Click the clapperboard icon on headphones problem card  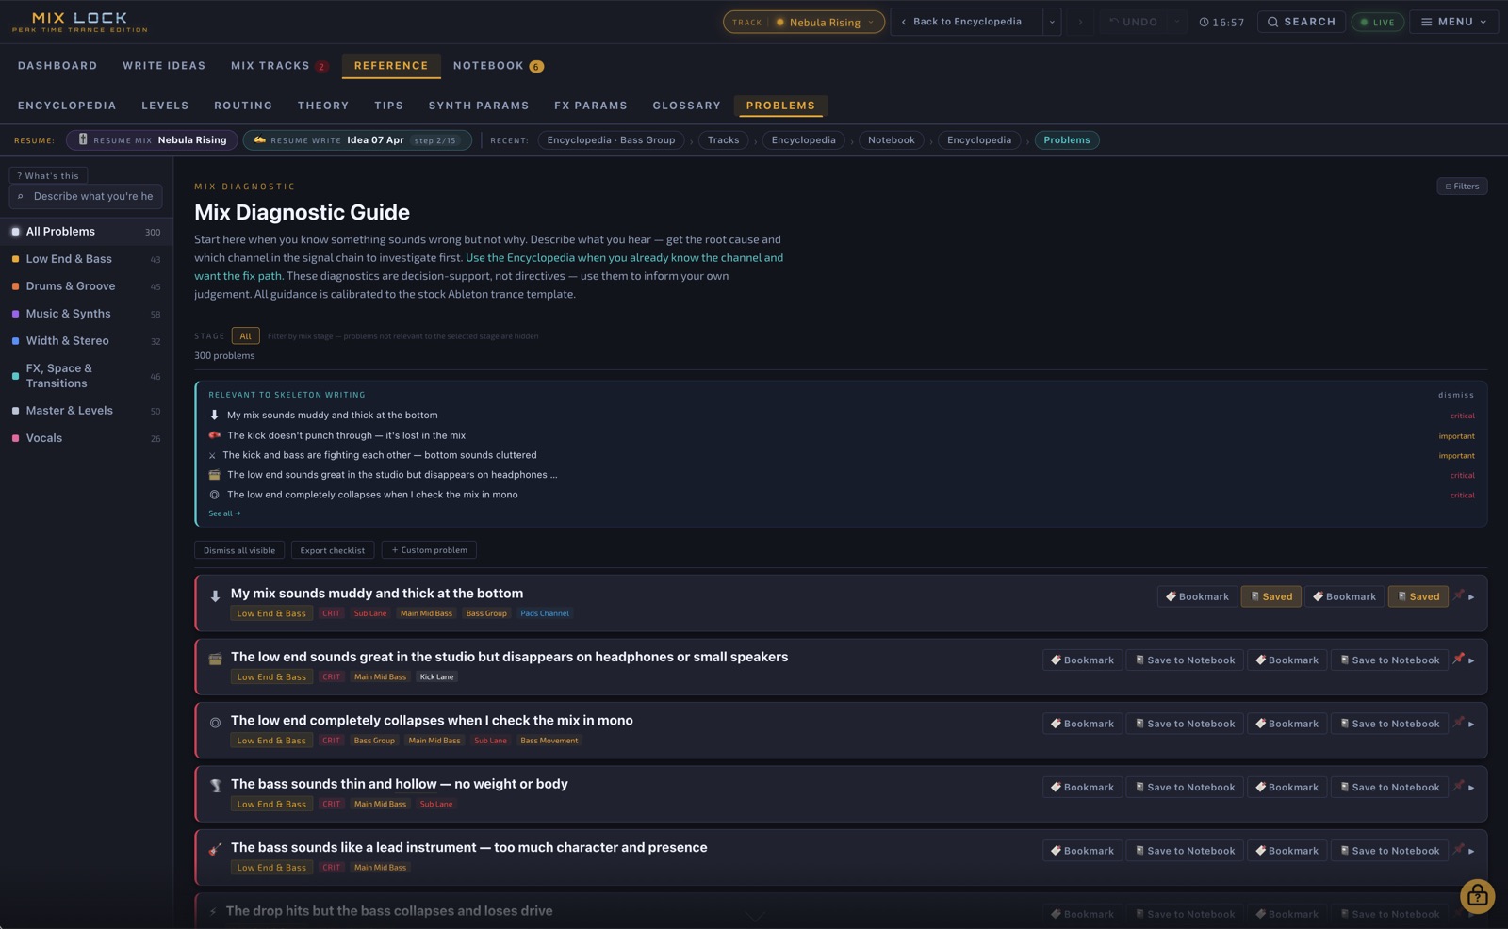215,660
